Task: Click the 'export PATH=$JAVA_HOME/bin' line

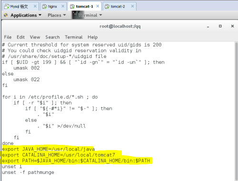Action: pyautogui.click(x=76, y=161)
